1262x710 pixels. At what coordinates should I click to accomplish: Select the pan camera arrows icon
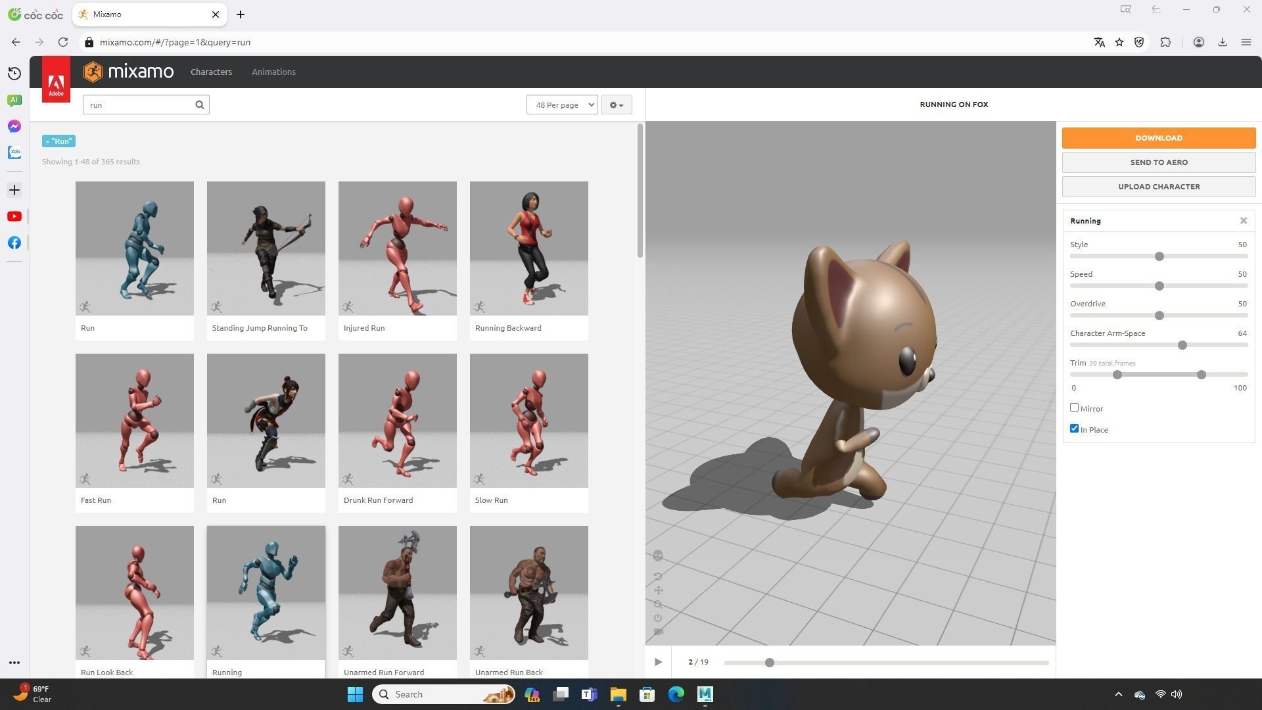click(x=658, y=590)
